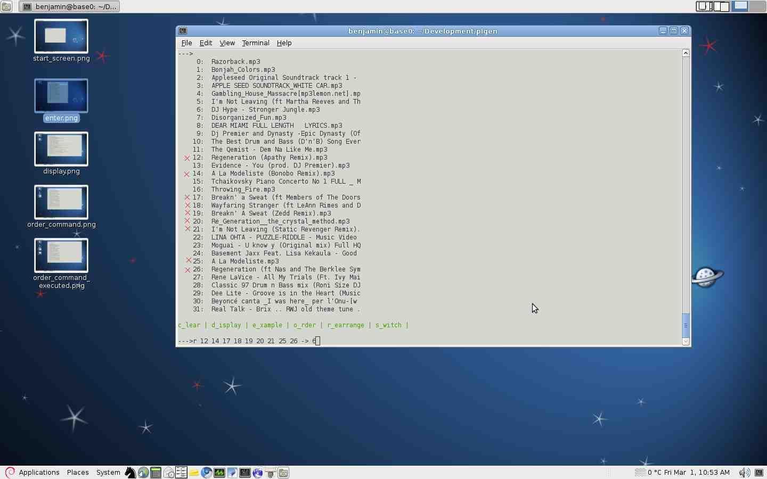Open the yellow notes launcher icon

[x=194, y=473]
